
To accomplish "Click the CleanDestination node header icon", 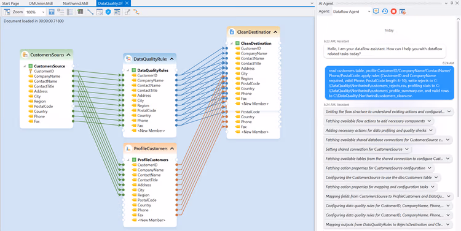I will tap(232, 32).
